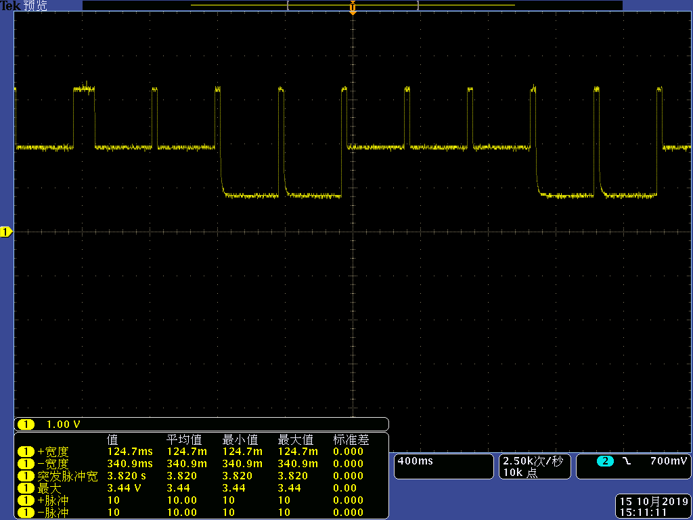
Task: Click the 最大 row maximum value 3.44
Action: pyautogui.click(x=289, y=488)
